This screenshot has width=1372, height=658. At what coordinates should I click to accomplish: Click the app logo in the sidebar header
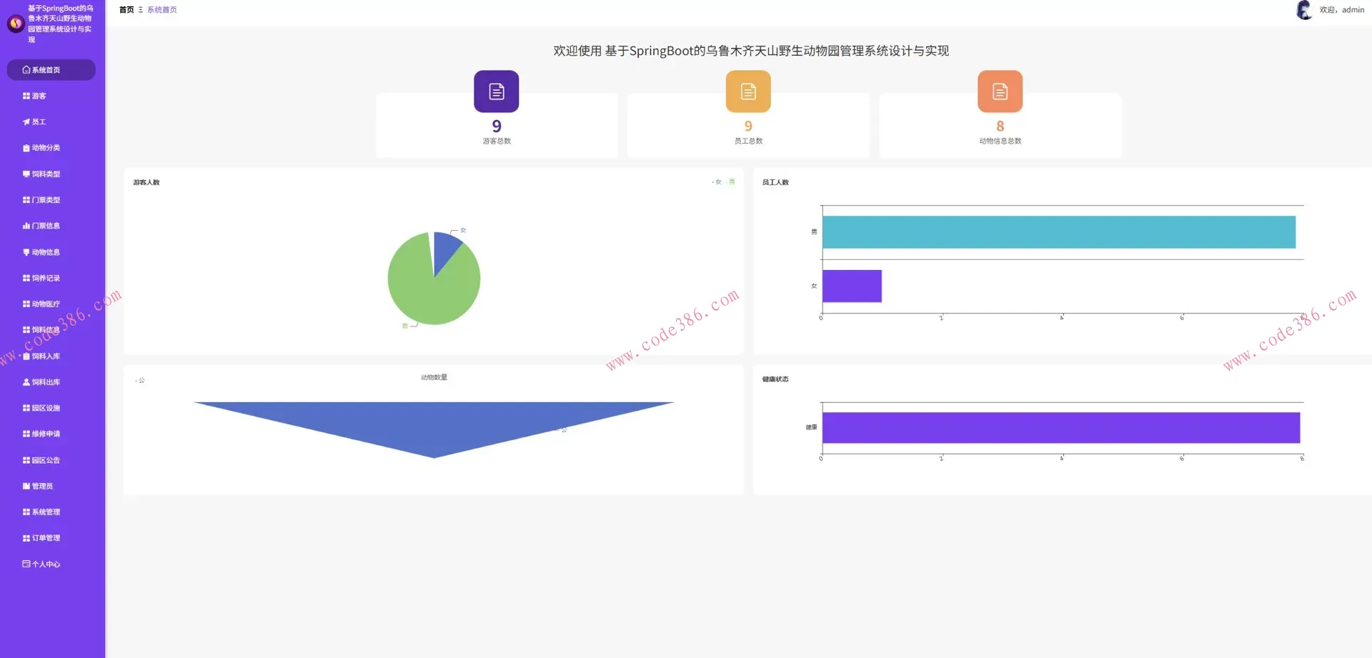tap(16, 24)
